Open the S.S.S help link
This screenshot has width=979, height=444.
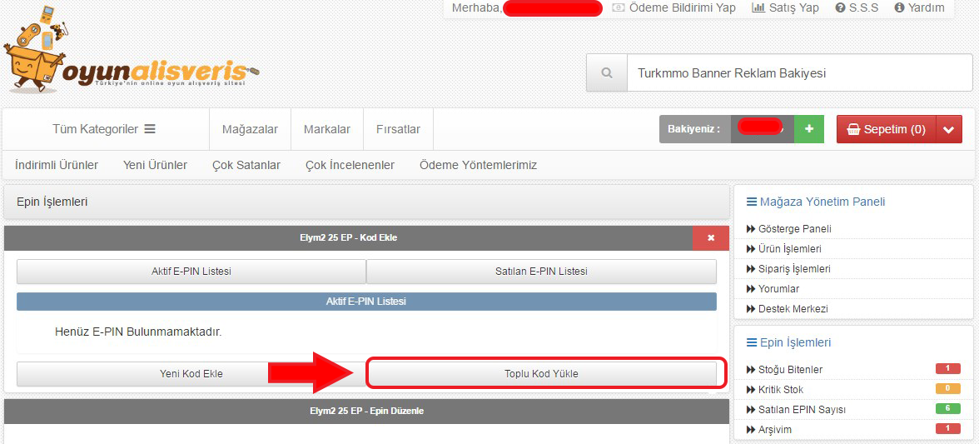point(857,8)
